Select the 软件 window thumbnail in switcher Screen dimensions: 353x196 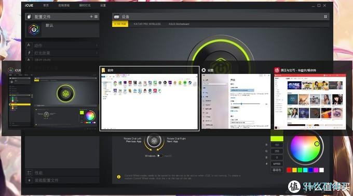pos(150,98)
